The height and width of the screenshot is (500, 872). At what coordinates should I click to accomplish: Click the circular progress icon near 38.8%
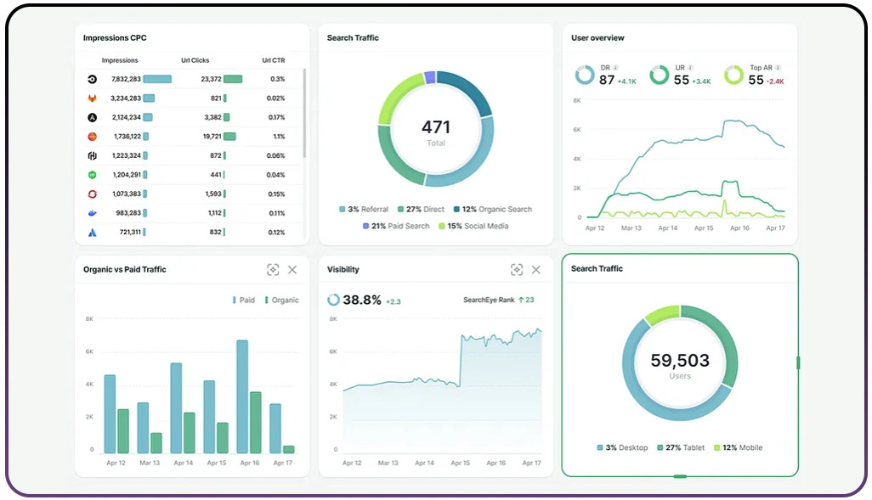pos(333,300)
